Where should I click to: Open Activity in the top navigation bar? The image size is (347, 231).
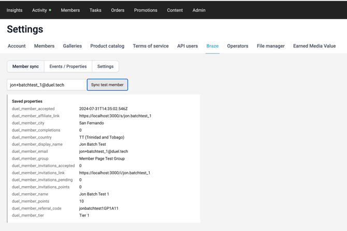coord(39,10)
